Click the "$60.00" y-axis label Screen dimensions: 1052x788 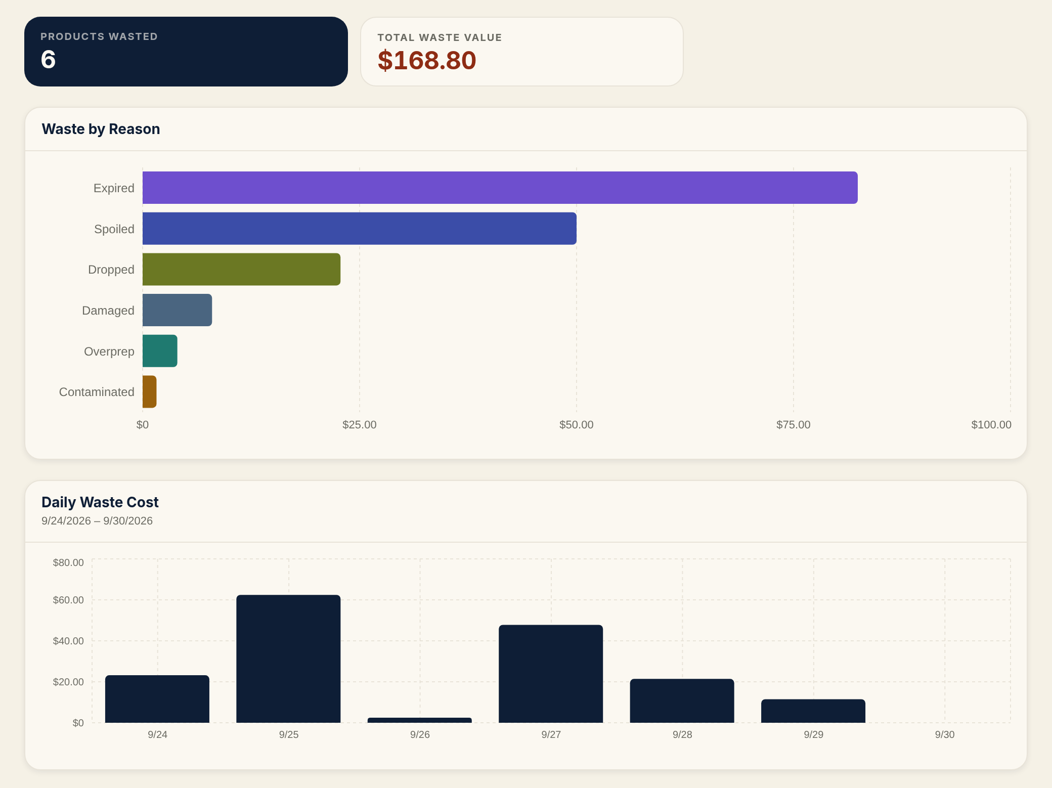[x=68, y=600]
